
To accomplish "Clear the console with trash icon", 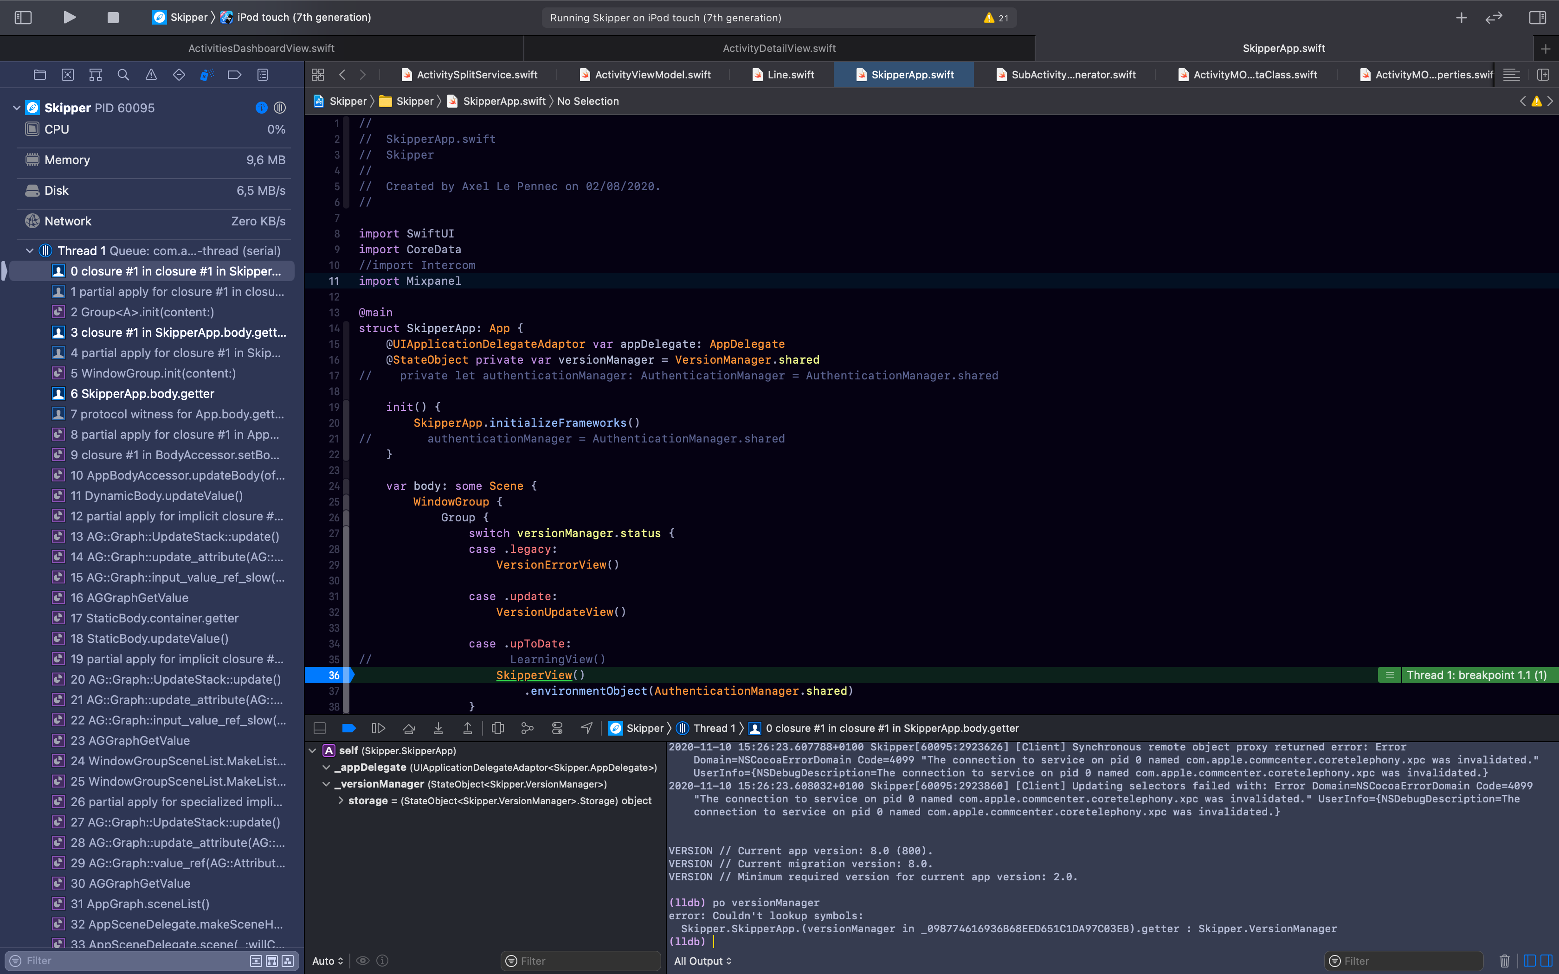I will (x=1504, y=961).
